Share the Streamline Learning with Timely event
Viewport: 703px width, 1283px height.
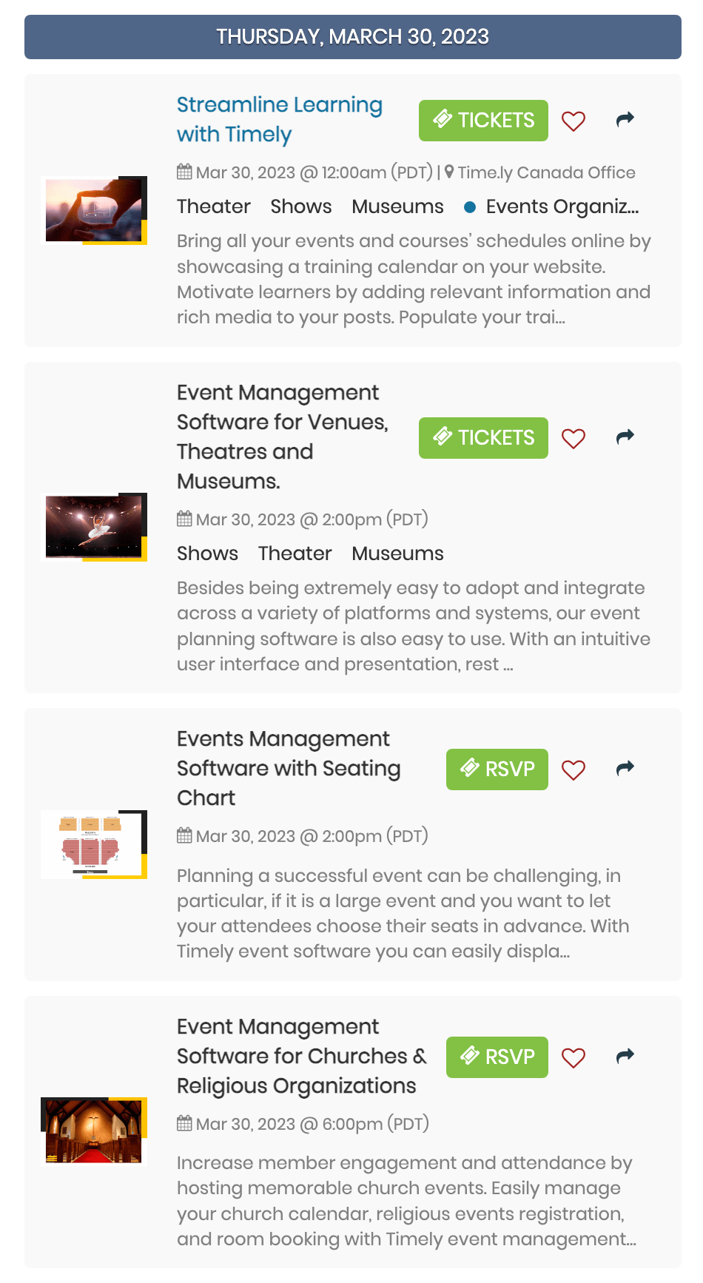click(x=625, y=119)
